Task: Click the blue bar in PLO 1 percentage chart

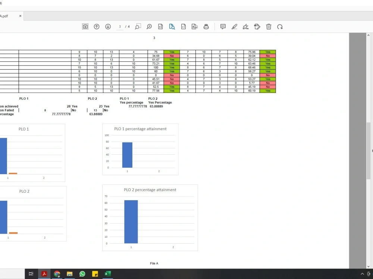Action: tap(127, 155)
